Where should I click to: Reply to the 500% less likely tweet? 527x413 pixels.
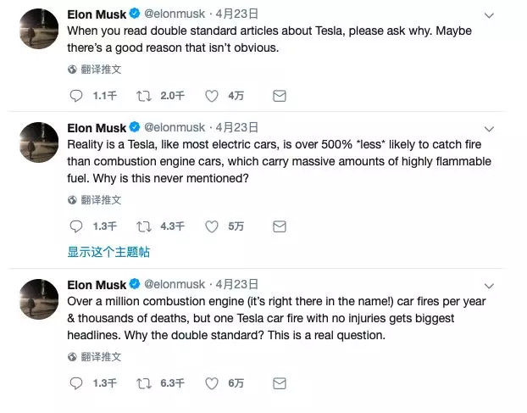click(76, 226)
